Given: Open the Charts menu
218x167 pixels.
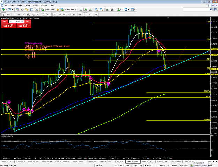Looking at the screenshot, I should point(28,6).
